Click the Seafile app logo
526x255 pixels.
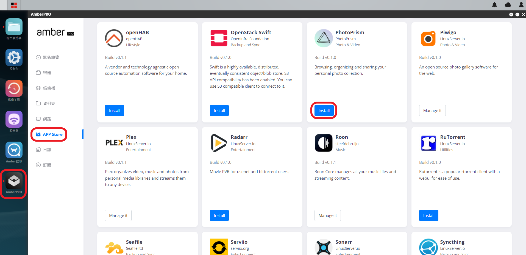point(114,248)
